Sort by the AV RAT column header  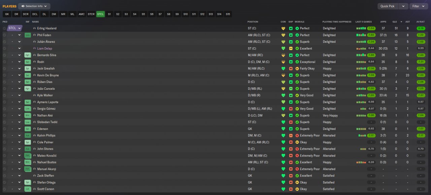[420, 22]
